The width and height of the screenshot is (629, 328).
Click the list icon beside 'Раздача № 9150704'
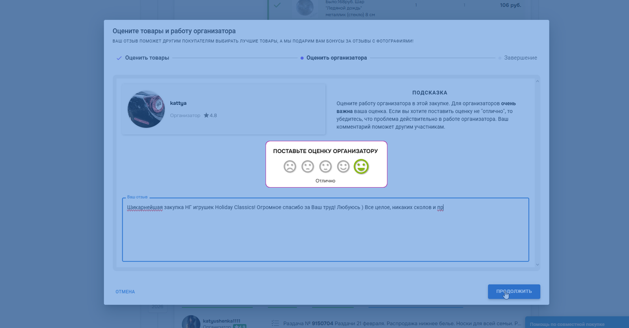click(275, 324)
